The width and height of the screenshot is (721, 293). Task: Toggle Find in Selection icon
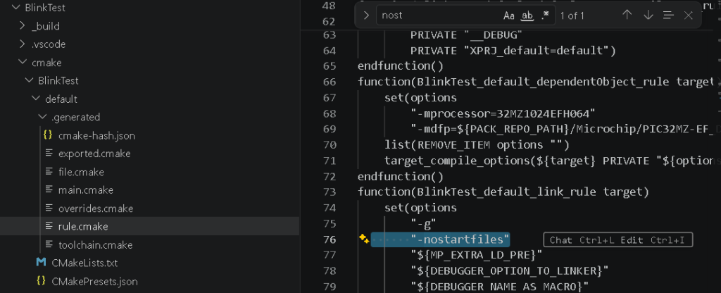668,15
